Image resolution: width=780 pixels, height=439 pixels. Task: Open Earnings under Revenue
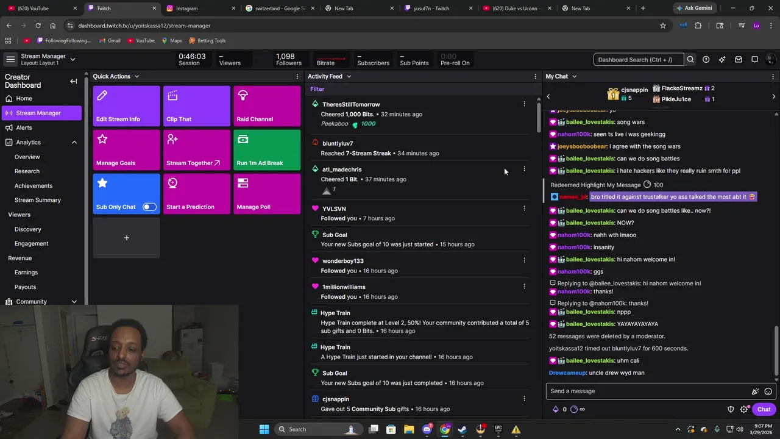26,273
